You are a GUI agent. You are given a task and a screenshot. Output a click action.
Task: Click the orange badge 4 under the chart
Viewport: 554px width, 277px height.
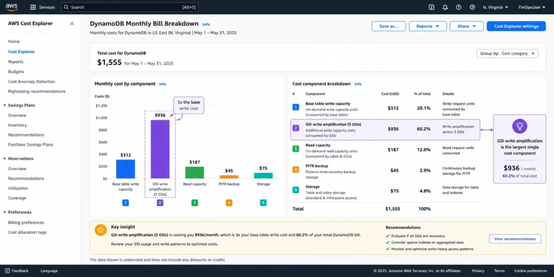(229, 203)
